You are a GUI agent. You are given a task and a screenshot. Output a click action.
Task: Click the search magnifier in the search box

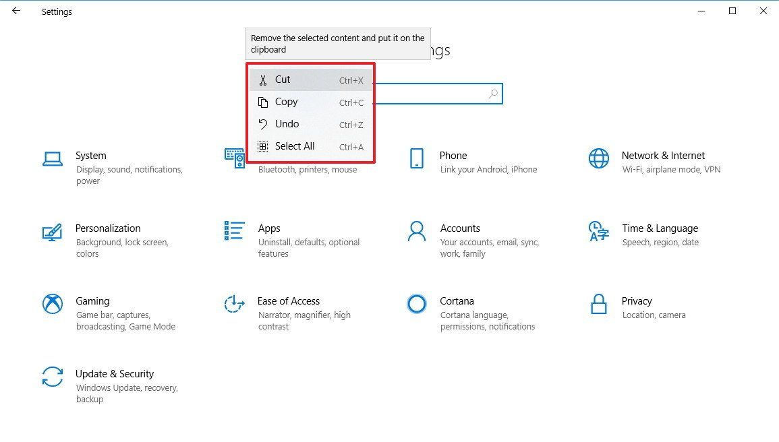coord(494,94)
